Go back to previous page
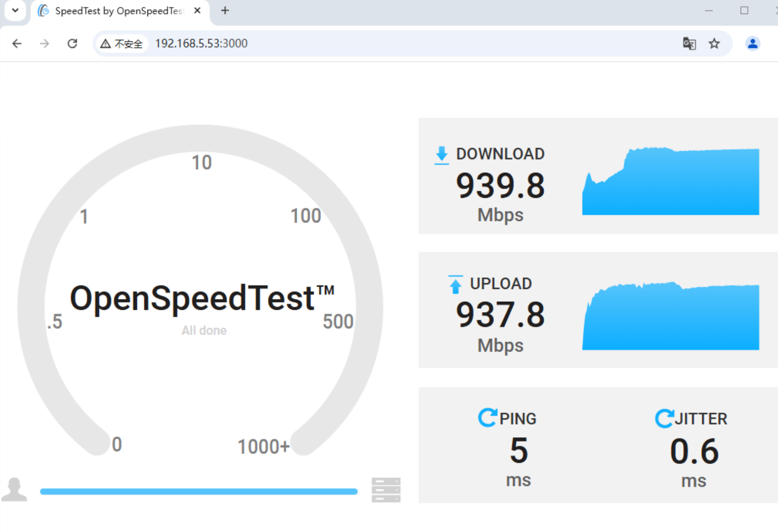The image size is (778, 532). click(x=17, y=43)
